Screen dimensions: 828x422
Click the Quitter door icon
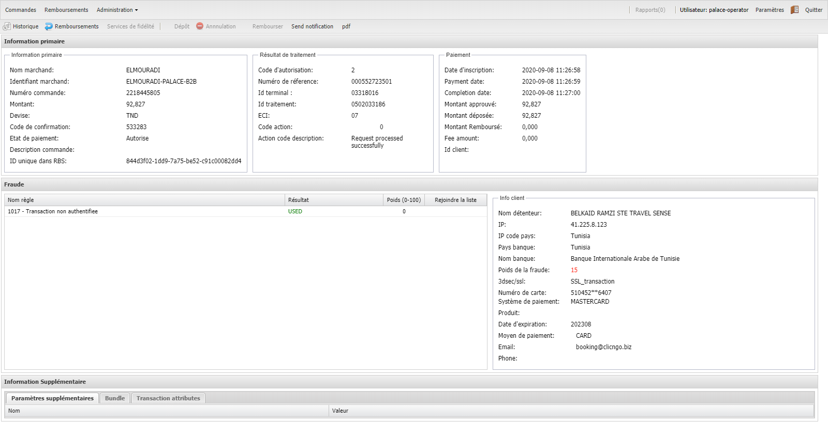click(x=794, y=10)
